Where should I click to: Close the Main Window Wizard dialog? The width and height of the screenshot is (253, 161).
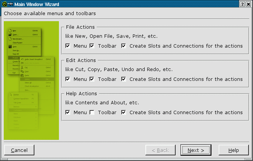click(x=248, y=3)
